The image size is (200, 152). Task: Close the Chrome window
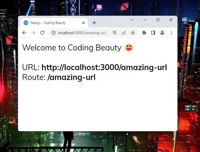pyautogui.click(x=171, y=20)
